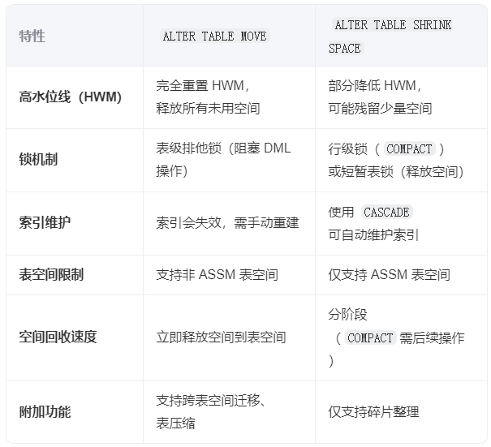
Task: Click the 支持非 ASSM 表空间 cell
Action: [217, 275]
